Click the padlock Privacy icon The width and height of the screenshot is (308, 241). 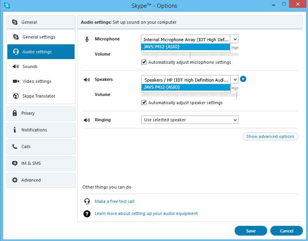(x=15, y=113)
